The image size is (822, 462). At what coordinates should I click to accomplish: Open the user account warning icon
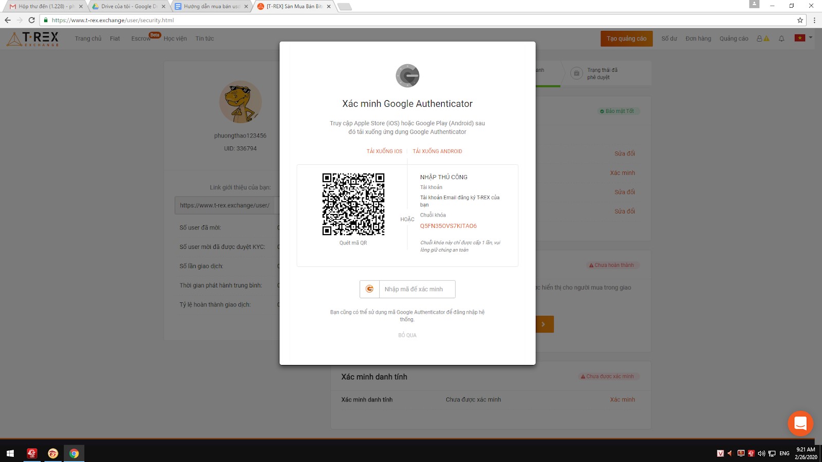763,38
